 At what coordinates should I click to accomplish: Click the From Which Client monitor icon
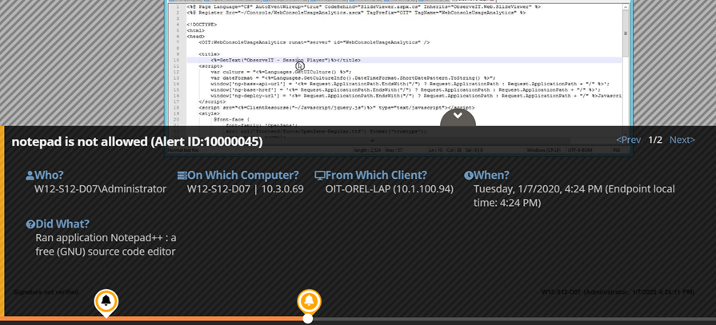(x=319, y=176)
